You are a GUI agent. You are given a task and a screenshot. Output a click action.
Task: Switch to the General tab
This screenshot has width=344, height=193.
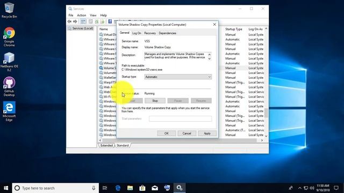(124, 33)
